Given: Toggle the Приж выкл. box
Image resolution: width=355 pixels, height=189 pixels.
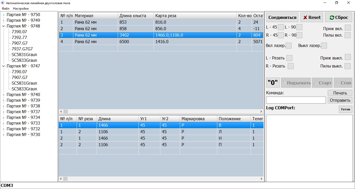Looking at the screenshot, I should (347, 57).
